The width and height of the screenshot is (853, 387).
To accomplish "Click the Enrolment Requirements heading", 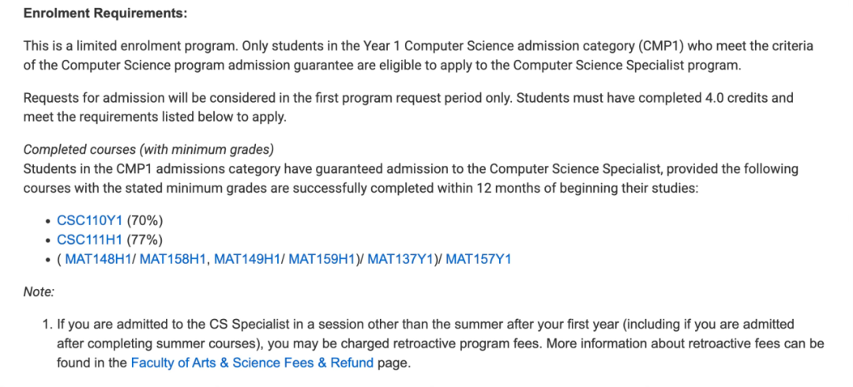I will click(105, 13).
